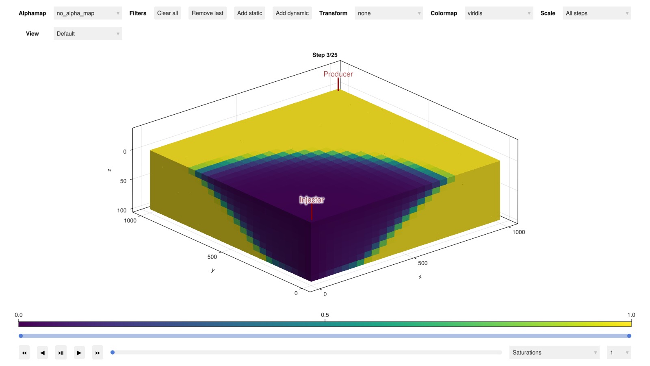Click the Remove last filter button
This screenshot has height=366, width=650.
207,13
